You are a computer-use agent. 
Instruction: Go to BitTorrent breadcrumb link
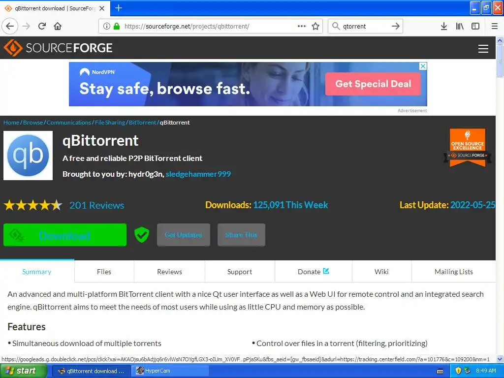click(x=142, y=123)
